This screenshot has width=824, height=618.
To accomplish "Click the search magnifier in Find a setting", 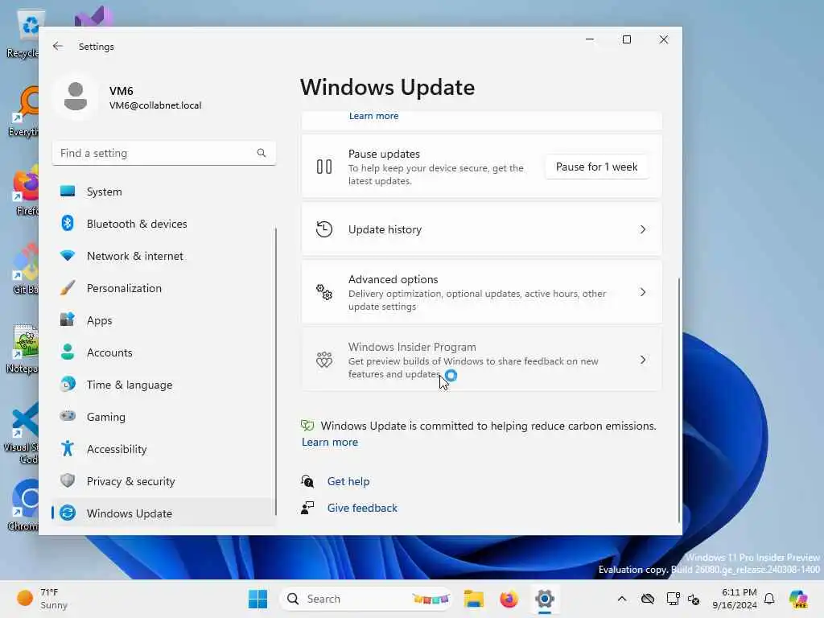I will point(262,153).
